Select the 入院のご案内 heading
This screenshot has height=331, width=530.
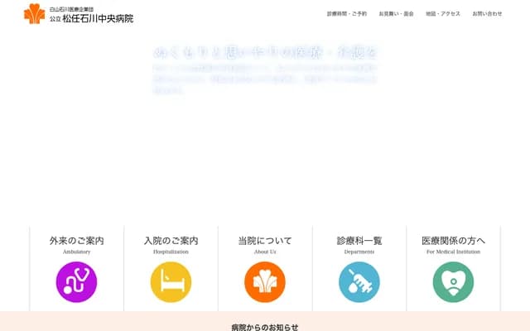171,241
